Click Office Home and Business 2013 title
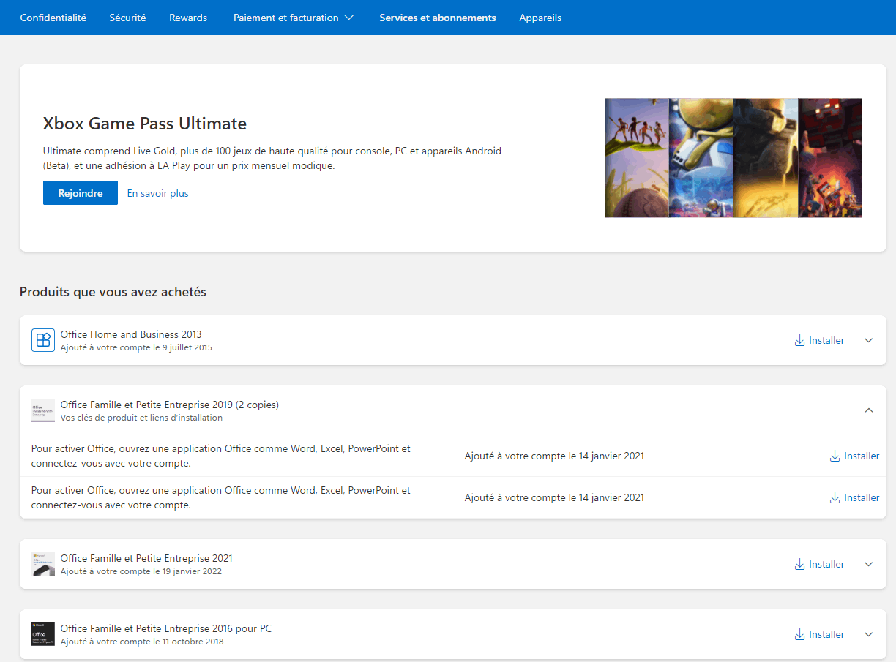This screenshot has height=662, width=896. 131,334
